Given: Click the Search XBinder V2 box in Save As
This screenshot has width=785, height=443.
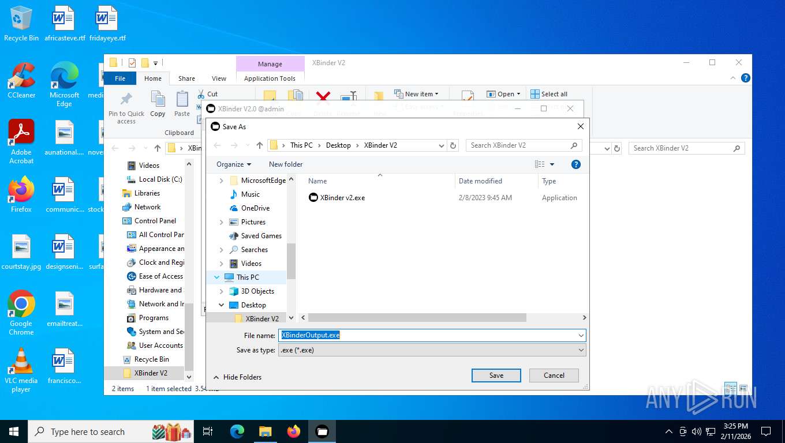Looking at the screenshot, I should [524, 145].
